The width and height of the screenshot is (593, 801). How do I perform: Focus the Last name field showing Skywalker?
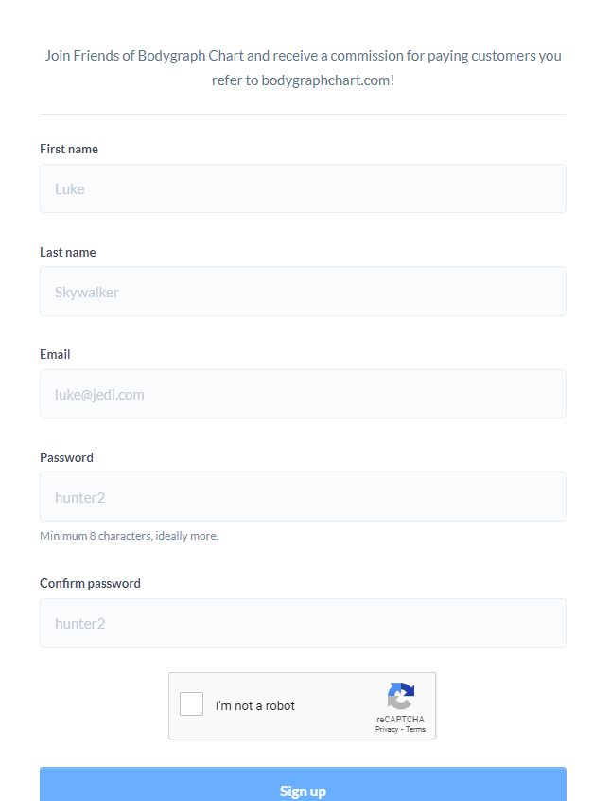pos(304,292)
